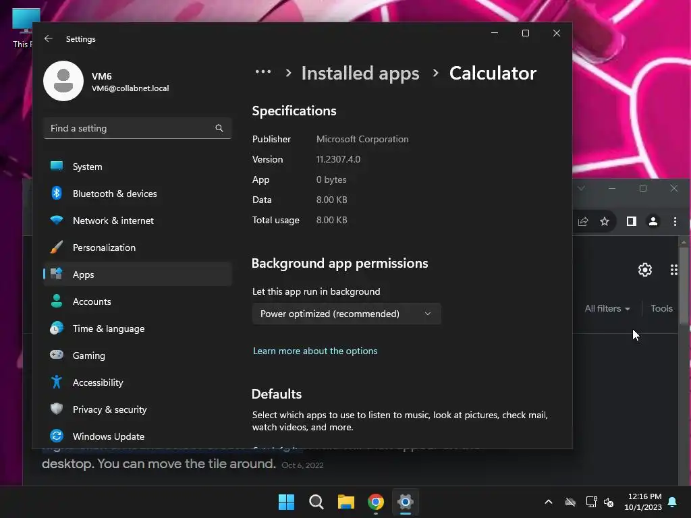Screen dimensions: 691x518
Task: Open clock and date 12:16 PM
Action: pyautogui.click(x=643, y=502)
